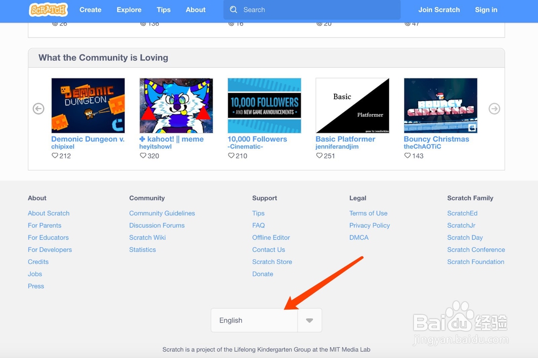Image resolution: width=538 pixels, height=358 pixels.
Task: Open ScratchEd link
Action: coord(462,213)
